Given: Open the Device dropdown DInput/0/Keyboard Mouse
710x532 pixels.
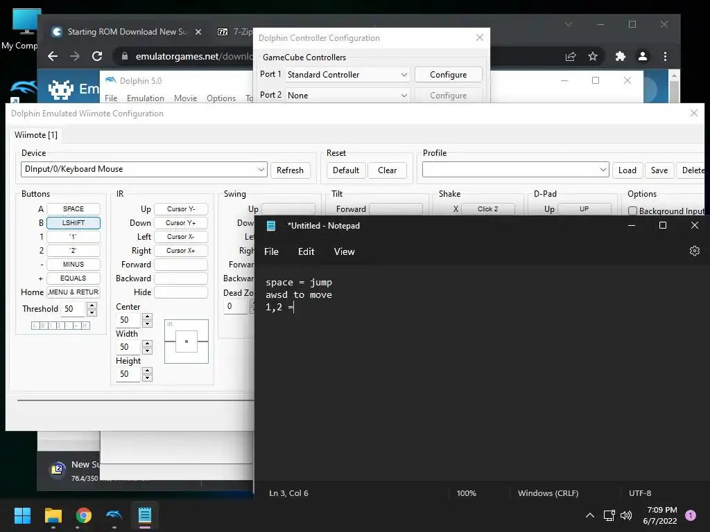Looking at the screenshot, I should pyautogui.click(x=144, y=169).
